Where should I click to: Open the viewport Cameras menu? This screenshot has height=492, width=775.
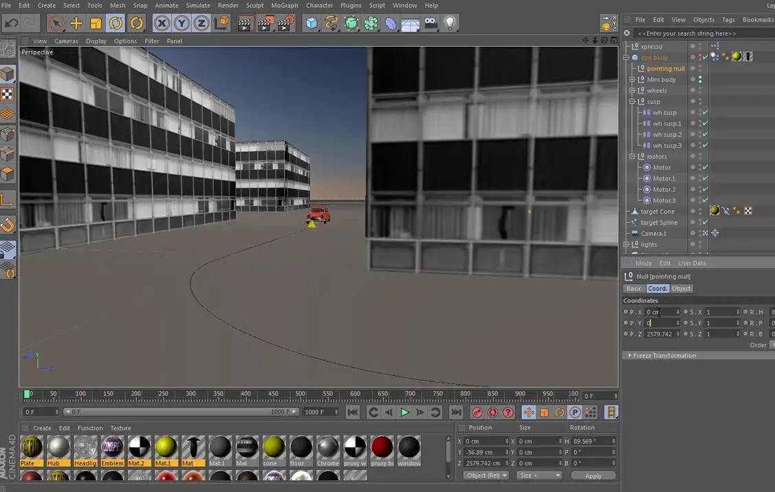click(x=66, y=41)
